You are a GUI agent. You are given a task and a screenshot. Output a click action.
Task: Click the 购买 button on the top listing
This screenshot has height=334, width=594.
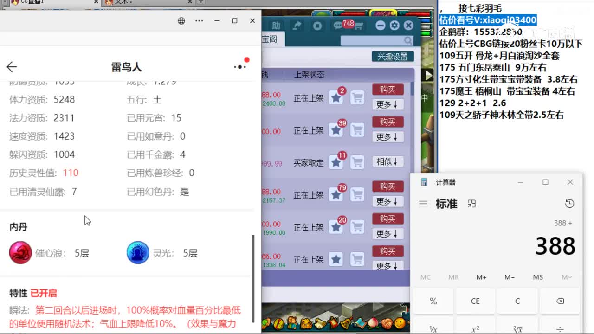pyautogui.click(x=388, y=89)
